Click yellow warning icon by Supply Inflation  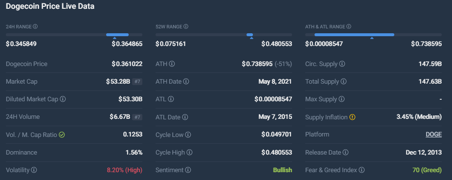352,117
